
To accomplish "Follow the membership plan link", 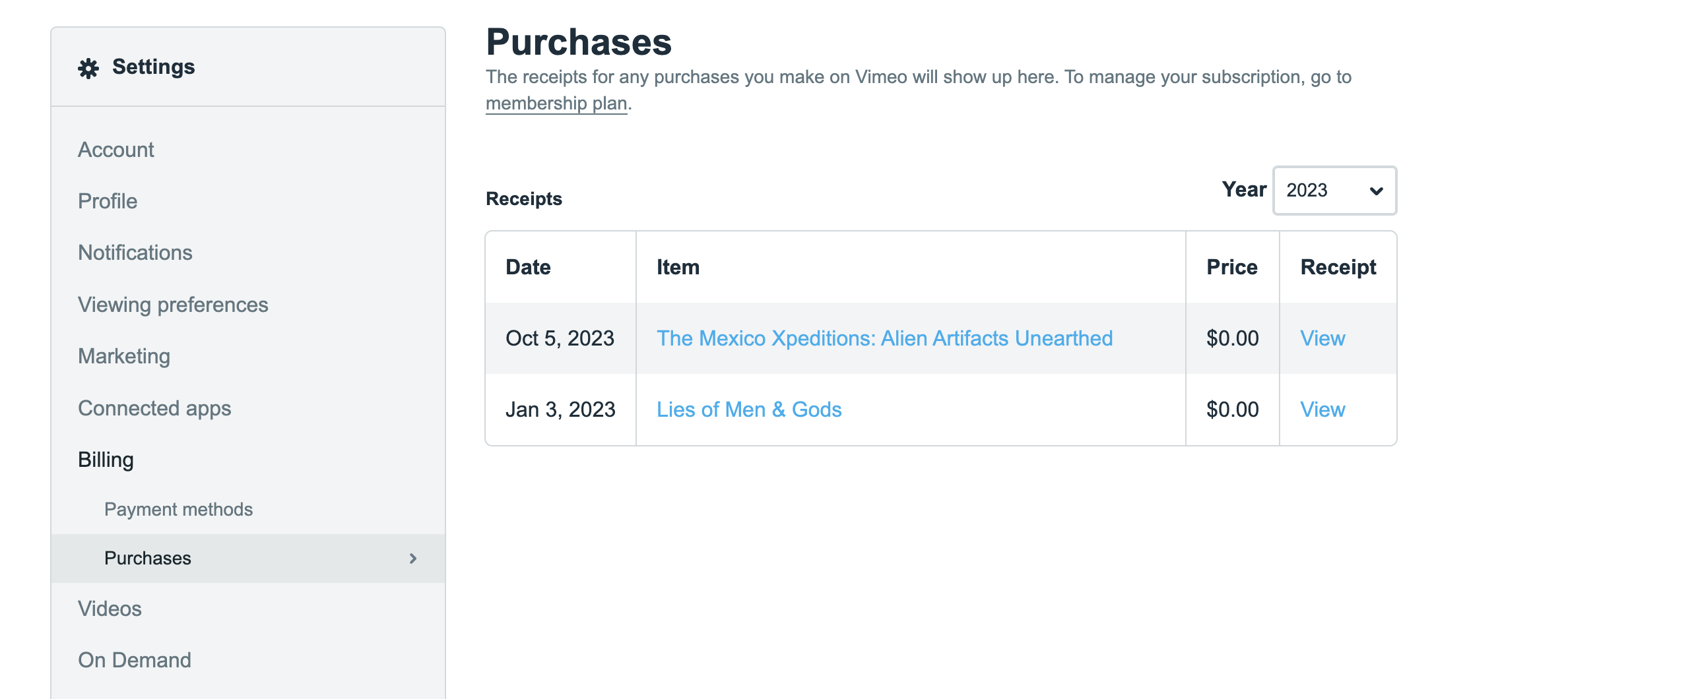I will (556, 104).
